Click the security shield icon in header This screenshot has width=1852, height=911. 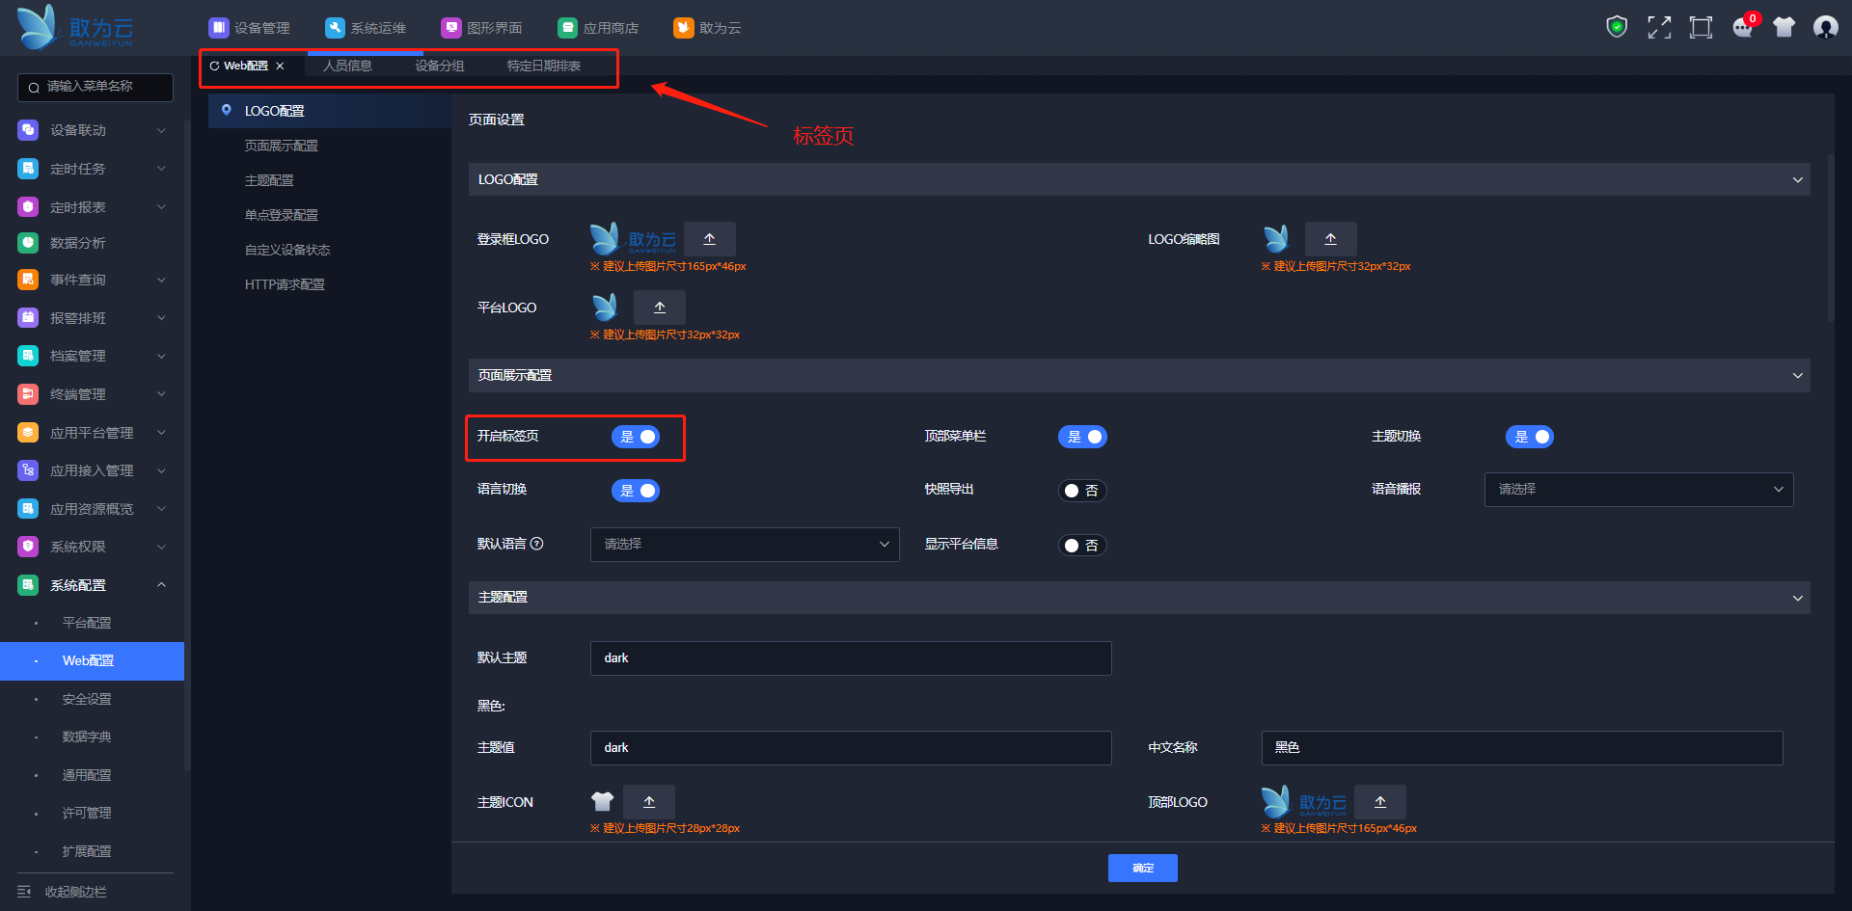(1617, 27)
